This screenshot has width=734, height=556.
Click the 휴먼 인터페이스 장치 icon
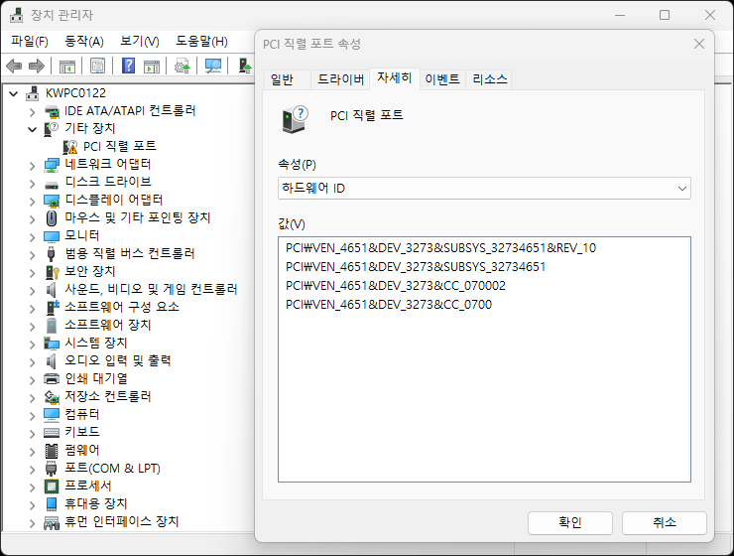(x=52, y=522)
